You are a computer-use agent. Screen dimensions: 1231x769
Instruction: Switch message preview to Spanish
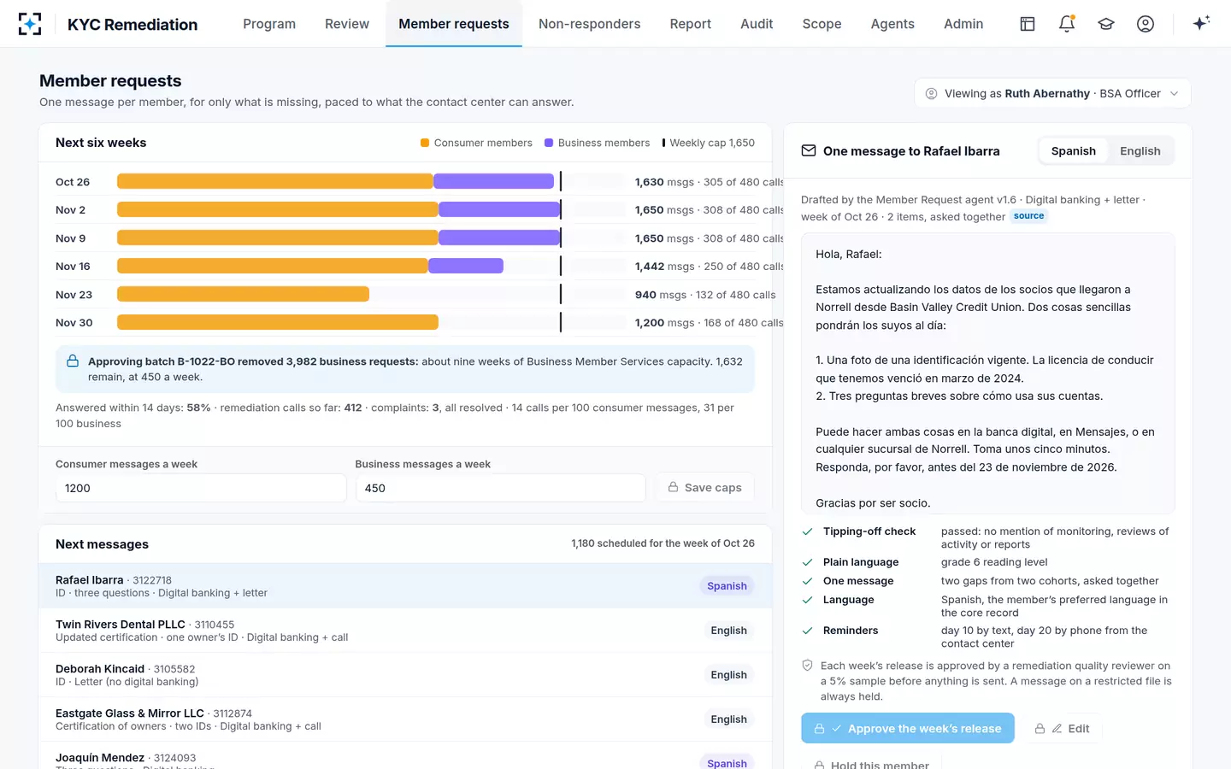[1073, 151]
